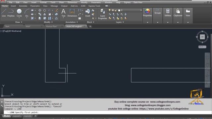Viewport: 212px width, 119px height.
Task: Click the 2D Wireframe visual style control
Action: click(x=15, y=31)
